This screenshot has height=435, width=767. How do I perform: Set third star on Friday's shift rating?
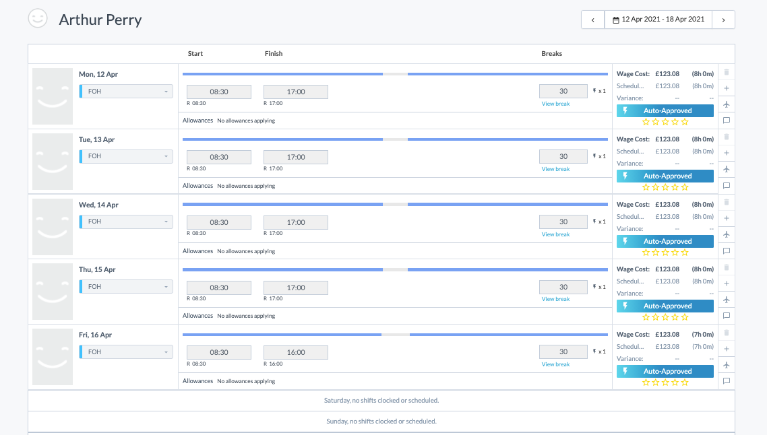click(x=665, y=382)
